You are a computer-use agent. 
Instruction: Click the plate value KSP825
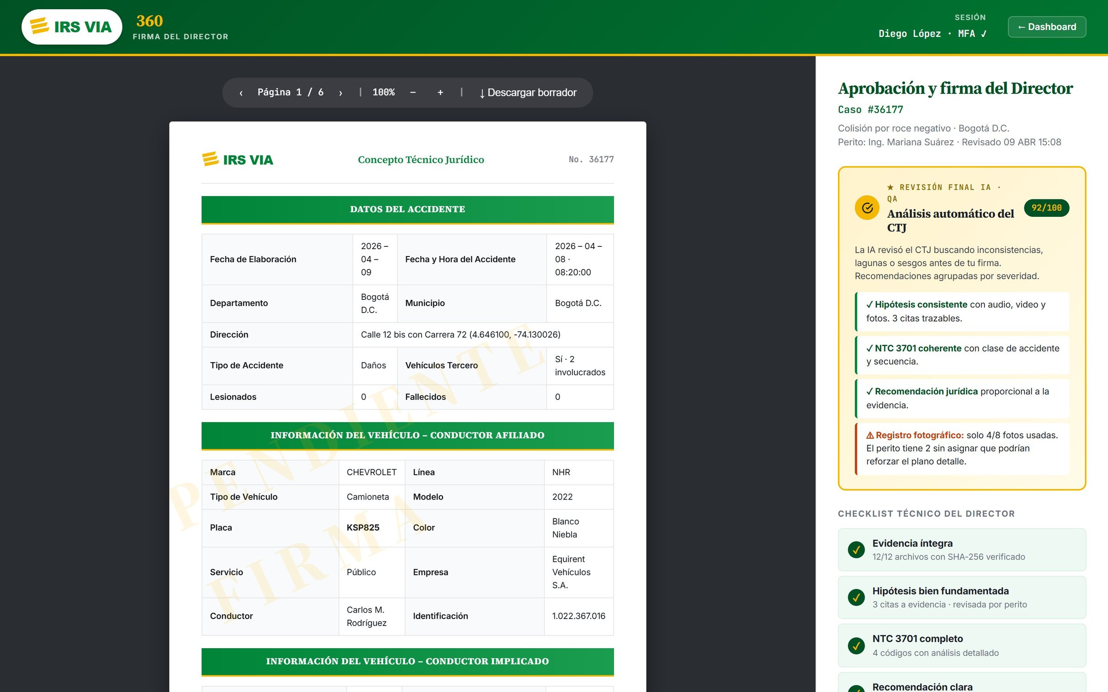tap(363, 527)
